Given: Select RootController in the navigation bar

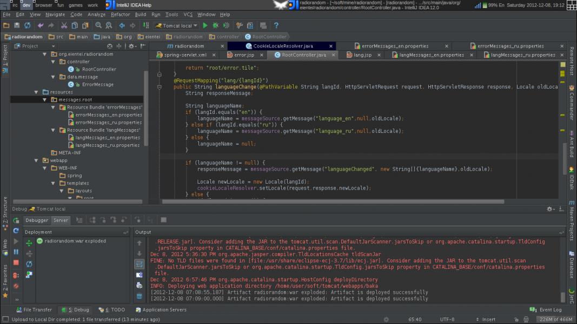Looking at the screenshot, I should [x=266, y=37].
